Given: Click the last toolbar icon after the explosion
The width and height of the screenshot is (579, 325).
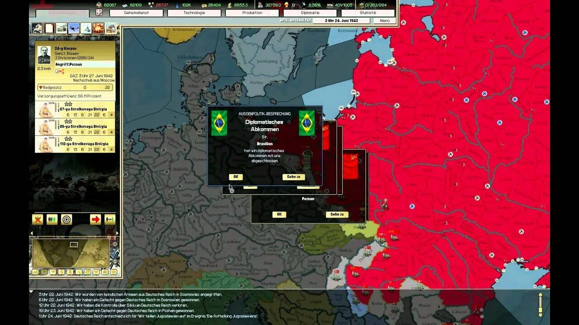Looking at the screenshot, I should click(110, 28).
